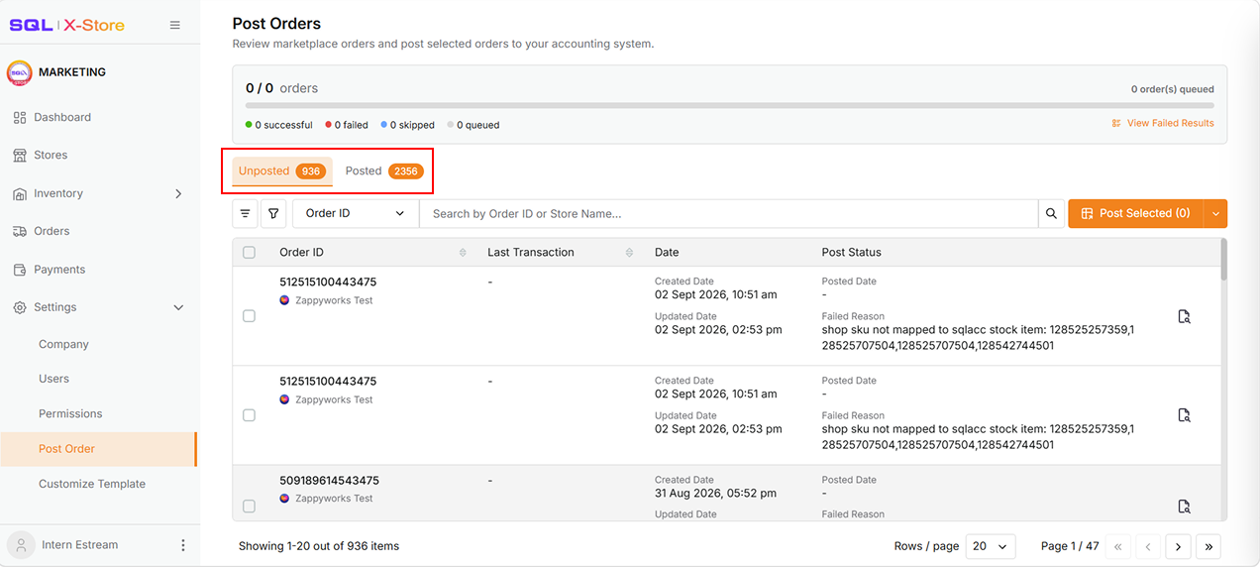This screenshot has height=567, width=1260.
Task: Open the user options three-dot menu
Action: coord(182,545)
